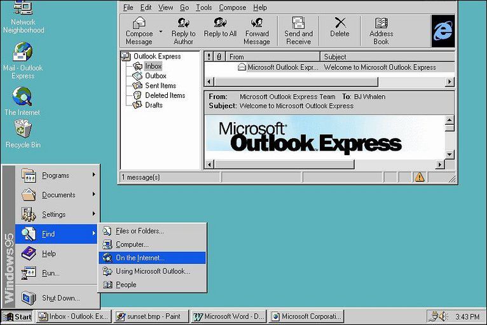Sort messages by the Subject column header

387,57
